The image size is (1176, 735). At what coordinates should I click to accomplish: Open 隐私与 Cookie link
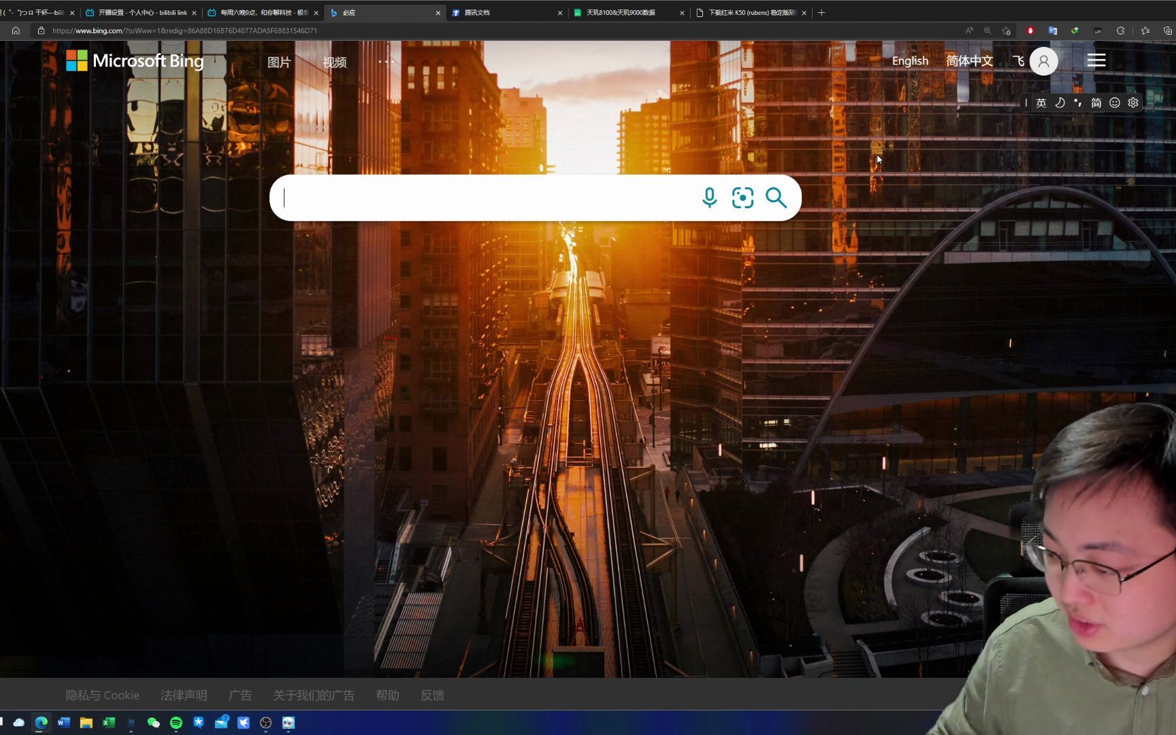pos(102,695)
